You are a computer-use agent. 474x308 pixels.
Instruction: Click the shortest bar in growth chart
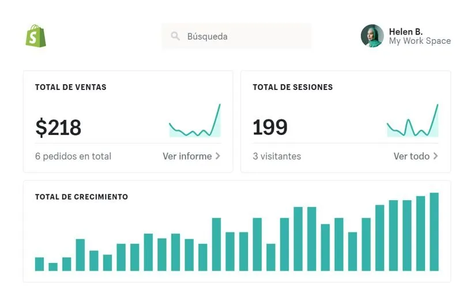53,267
